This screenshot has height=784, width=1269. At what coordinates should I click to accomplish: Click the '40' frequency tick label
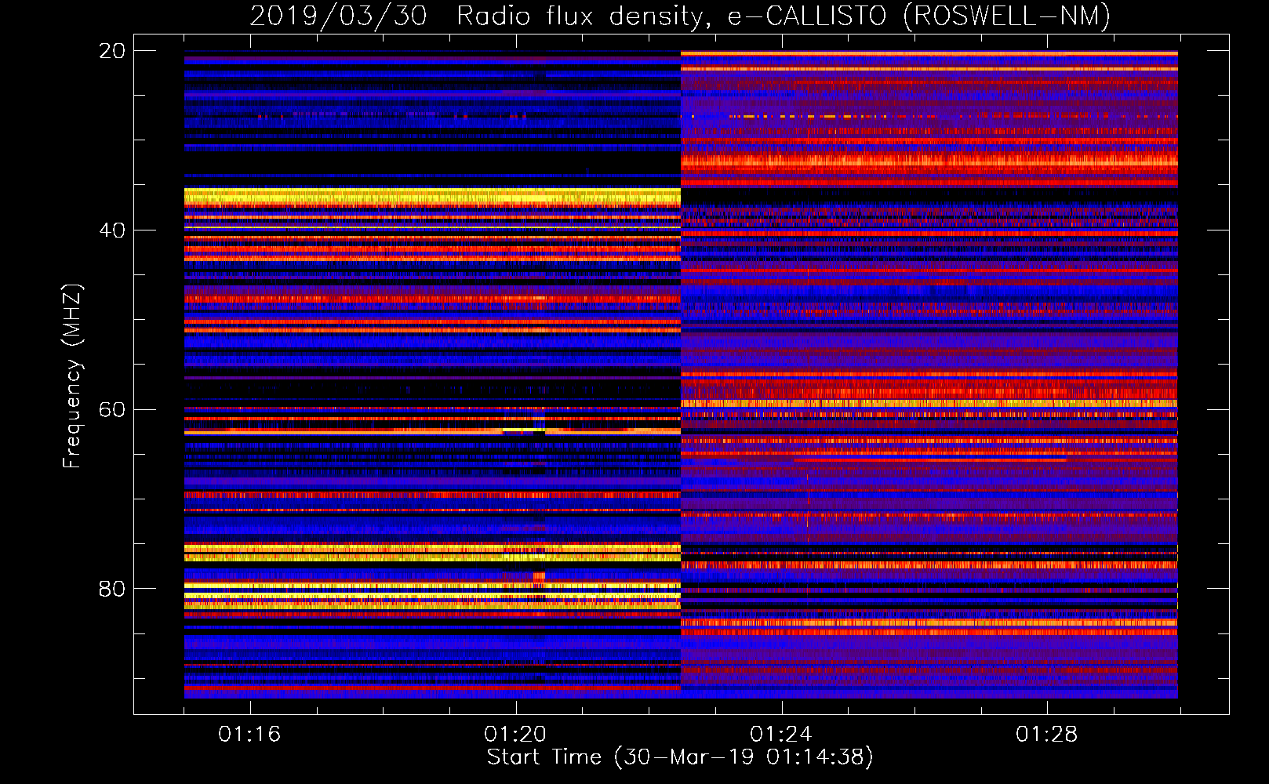click(112, 230)
